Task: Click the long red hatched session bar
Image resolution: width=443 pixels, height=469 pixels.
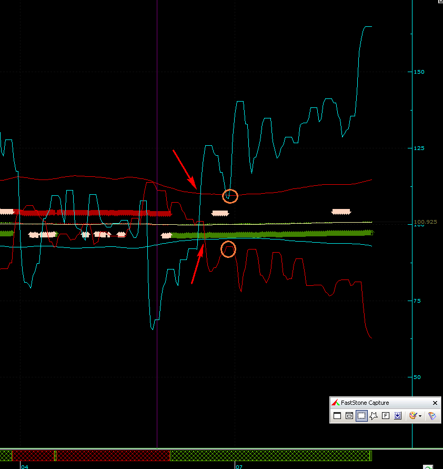Action: (113, 455)
